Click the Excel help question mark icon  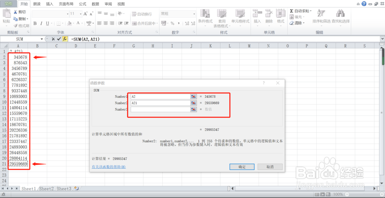tap(364, 4)
